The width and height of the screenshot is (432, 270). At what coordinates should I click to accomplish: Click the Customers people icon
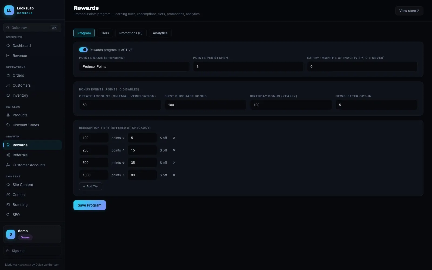[8, 85]
